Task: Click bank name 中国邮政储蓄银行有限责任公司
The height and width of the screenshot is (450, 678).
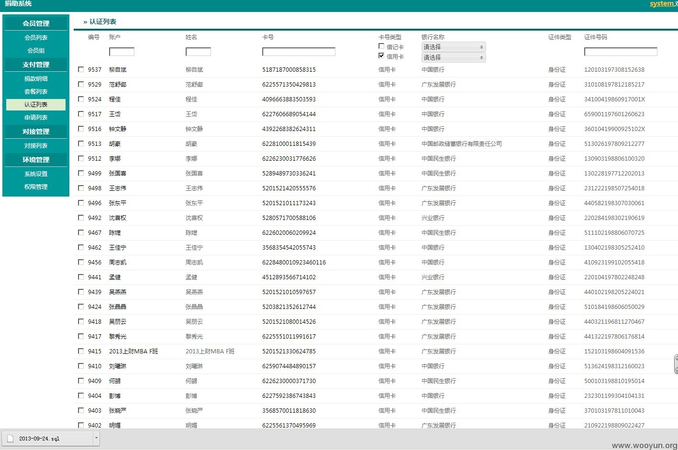Action: click(x=462, y=143)
